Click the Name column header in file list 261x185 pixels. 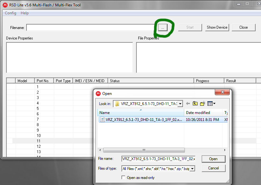tap(141, 113)
